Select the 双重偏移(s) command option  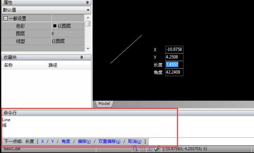(x=109, y=141)
